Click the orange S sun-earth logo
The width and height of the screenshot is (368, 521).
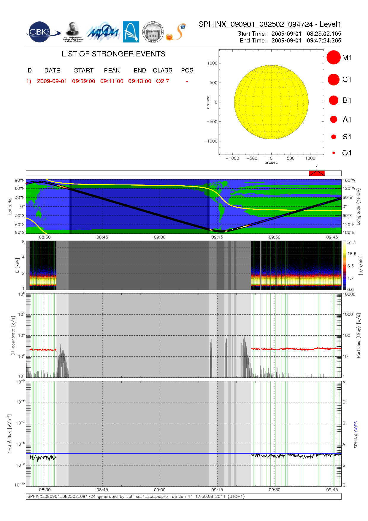(176, 32)
